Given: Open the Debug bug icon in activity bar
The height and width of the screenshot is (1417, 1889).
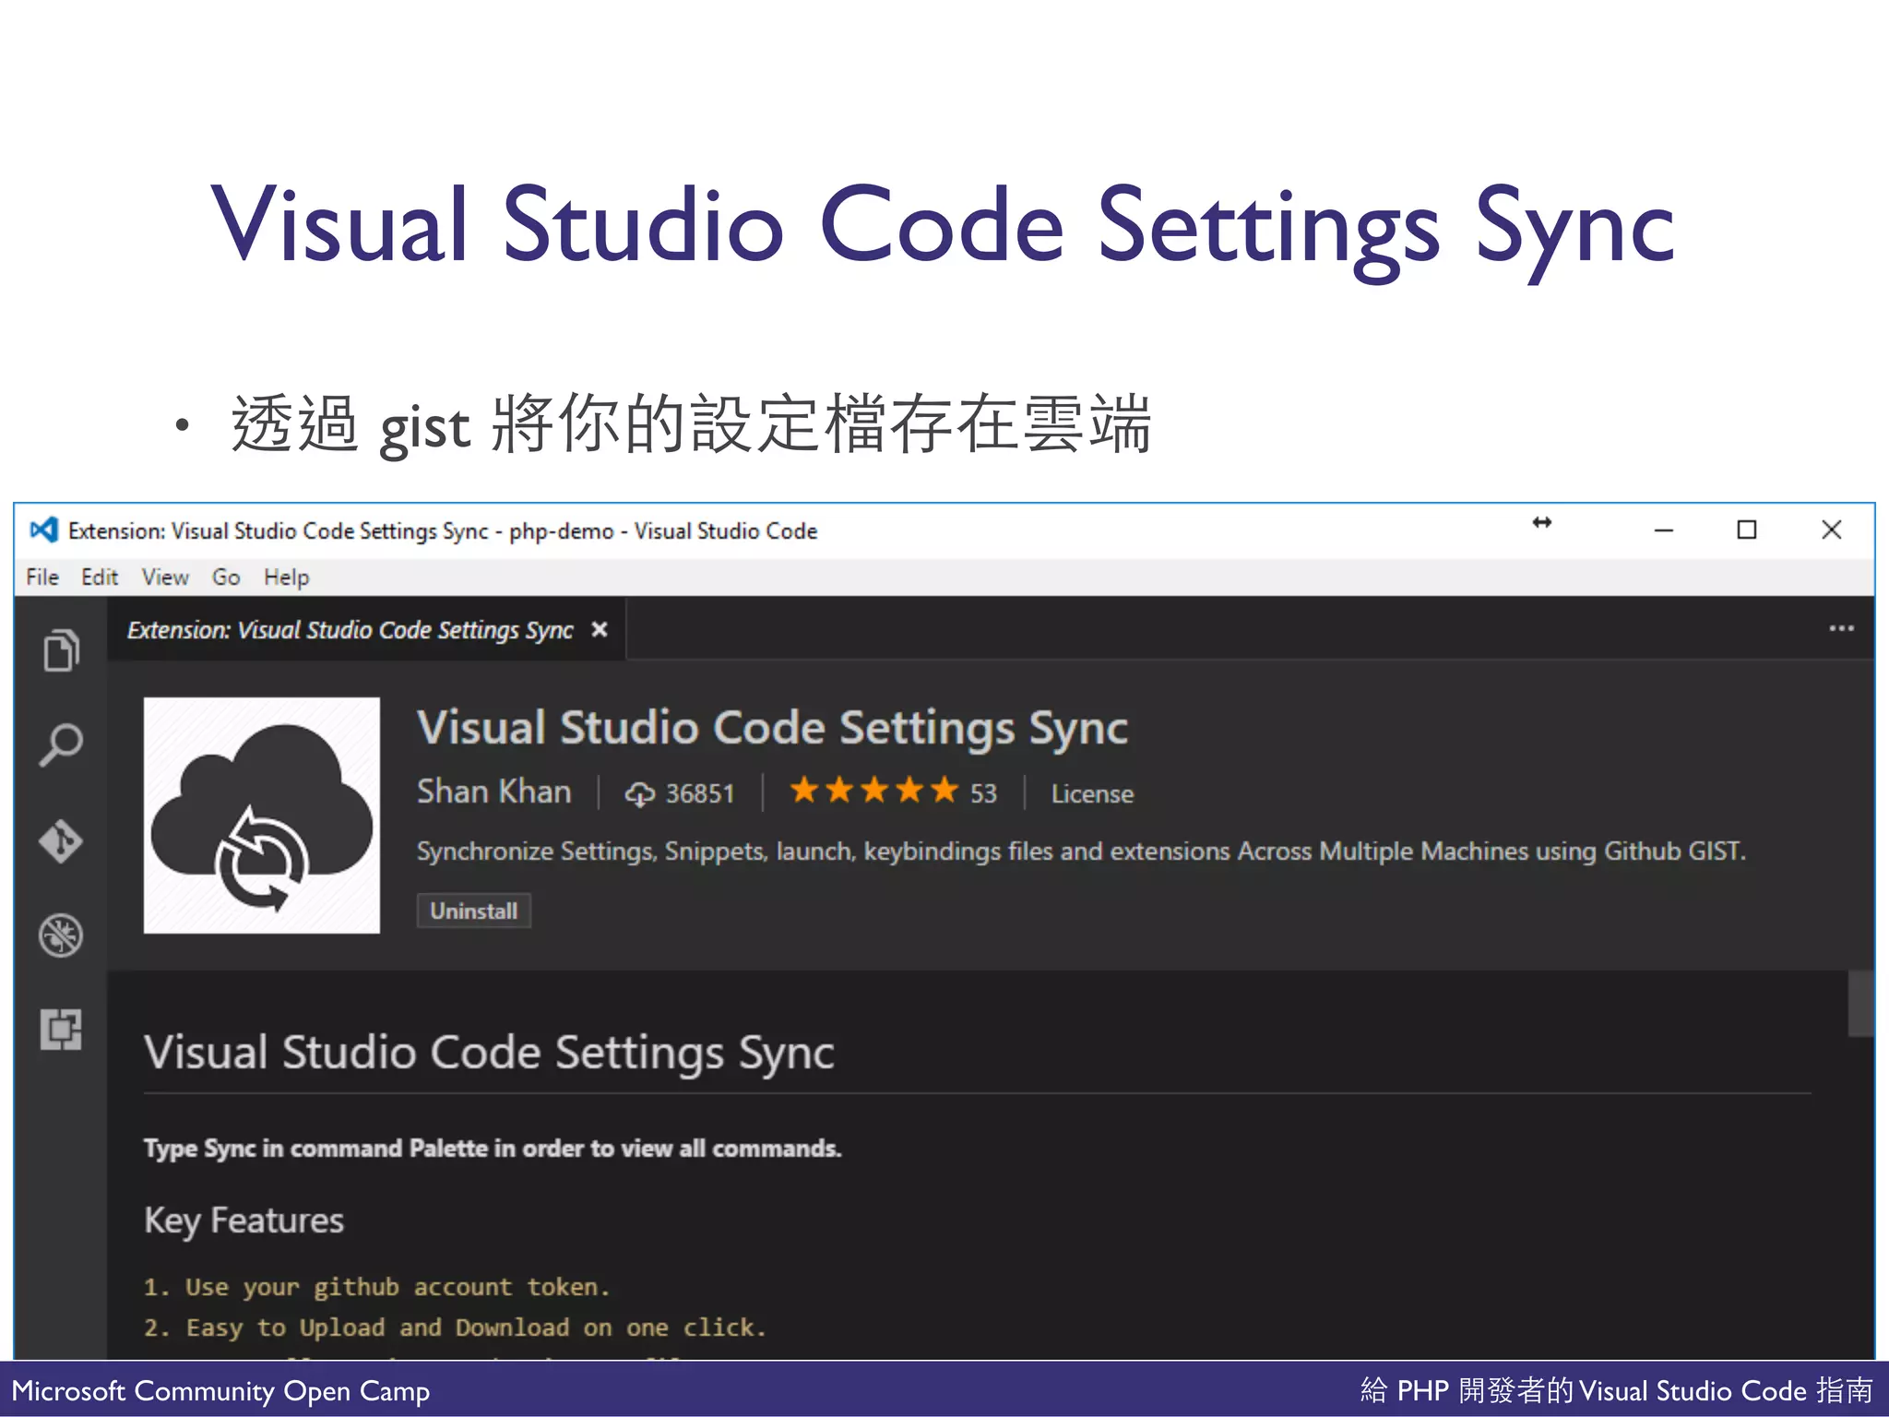Looking at the screenshot, I should (x=61, y=935).
